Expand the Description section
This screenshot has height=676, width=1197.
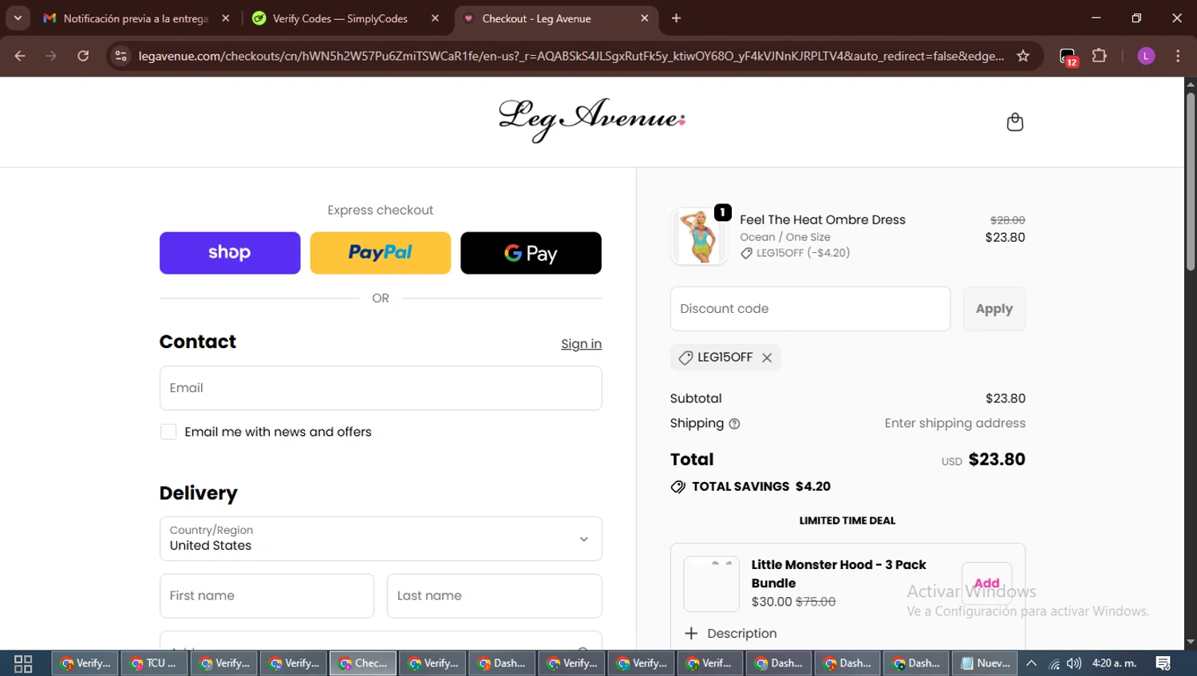tap(731, 634)
